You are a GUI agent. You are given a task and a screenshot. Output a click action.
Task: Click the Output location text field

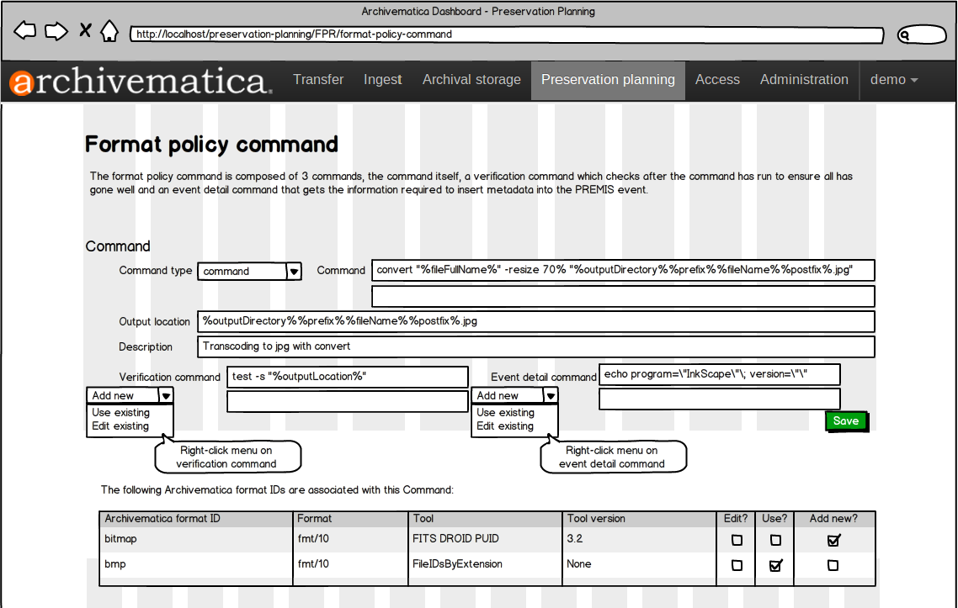pos(535,321)
